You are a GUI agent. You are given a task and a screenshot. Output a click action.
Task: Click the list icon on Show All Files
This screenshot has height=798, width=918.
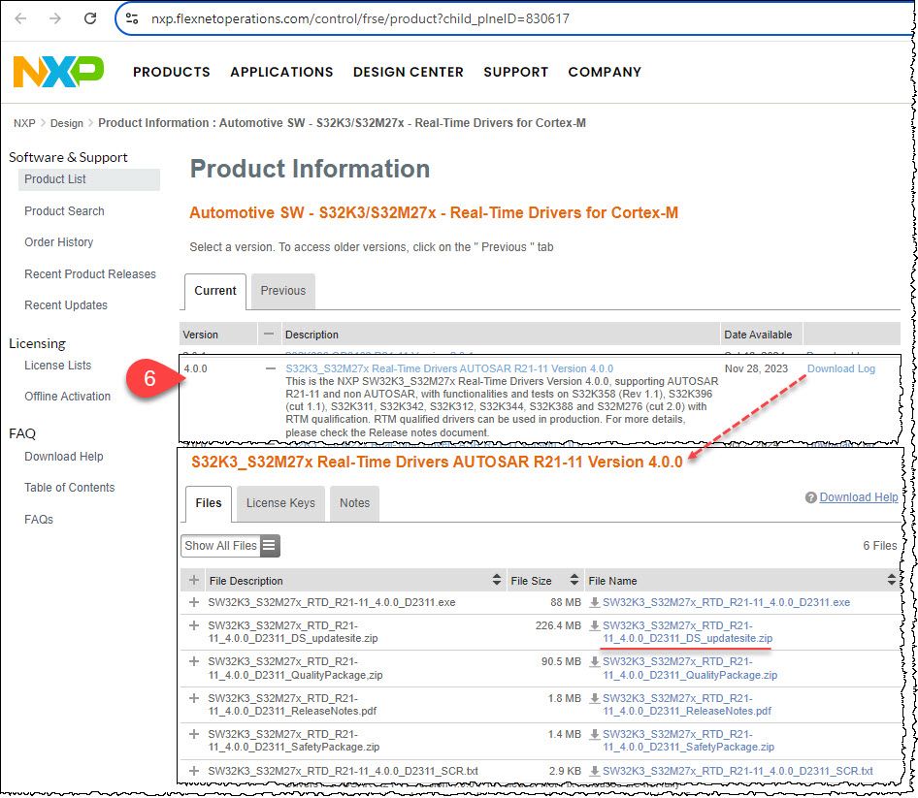[270, 545]
